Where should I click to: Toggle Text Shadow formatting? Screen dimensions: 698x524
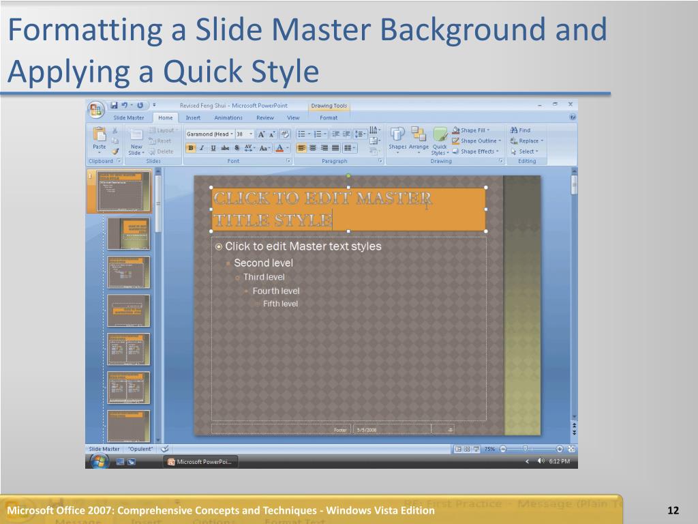click(237, 148)
